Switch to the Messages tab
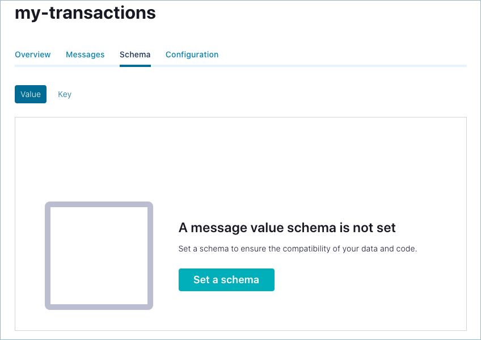The width and height of the screenshot is (481, 340). (85, 54)
